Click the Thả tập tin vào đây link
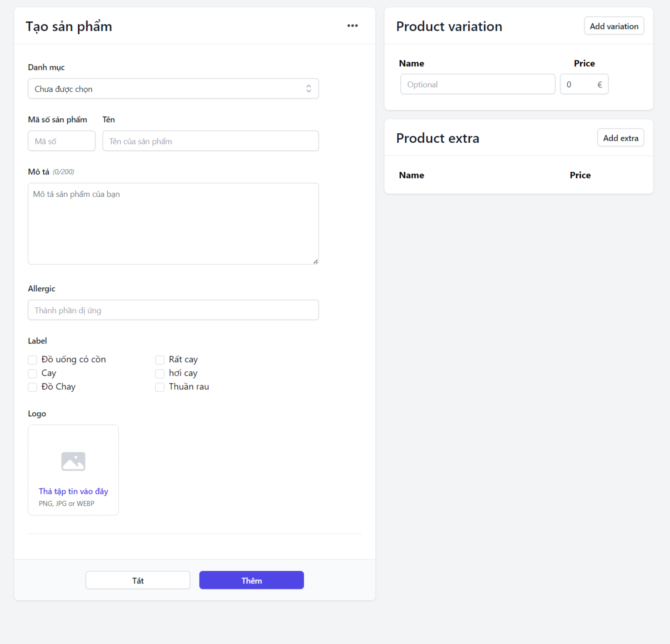 pos(73,491)
